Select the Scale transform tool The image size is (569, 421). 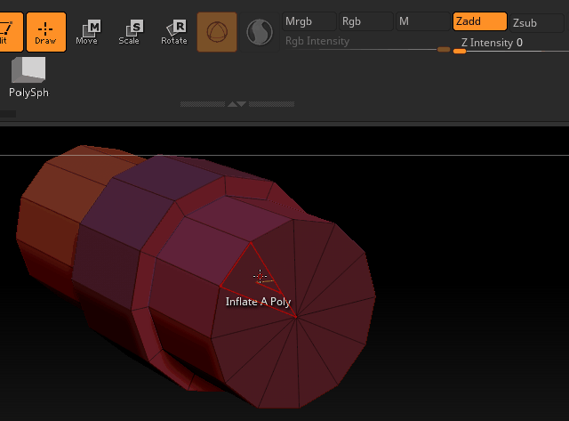[x=130, y=31]
